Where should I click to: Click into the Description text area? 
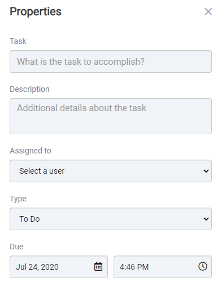111,116
